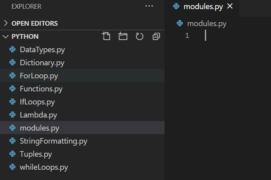Open the Tuples.py file
Viewport: 271px width, 180px height.
tap(36, 154)
